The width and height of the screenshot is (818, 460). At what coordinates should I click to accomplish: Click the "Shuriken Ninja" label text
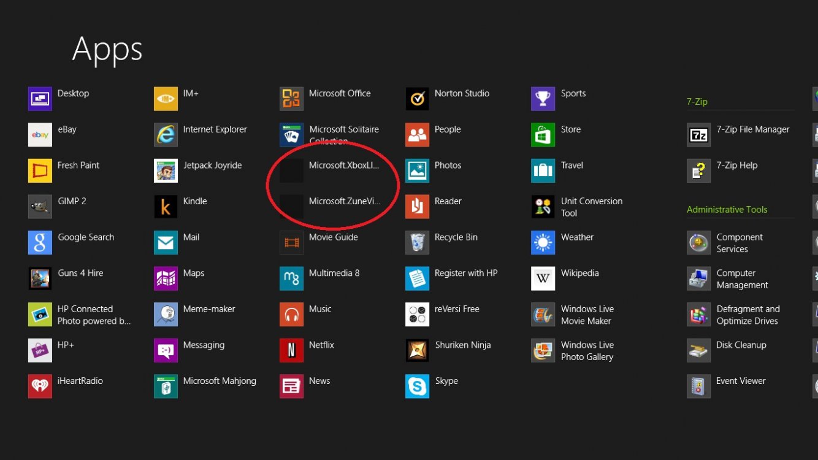click(463, 345)
